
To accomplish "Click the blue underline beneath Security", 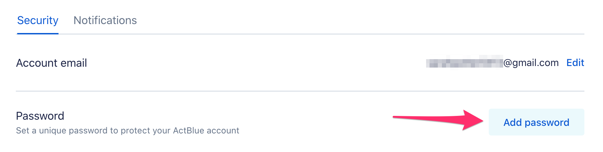I will (38, 34).
